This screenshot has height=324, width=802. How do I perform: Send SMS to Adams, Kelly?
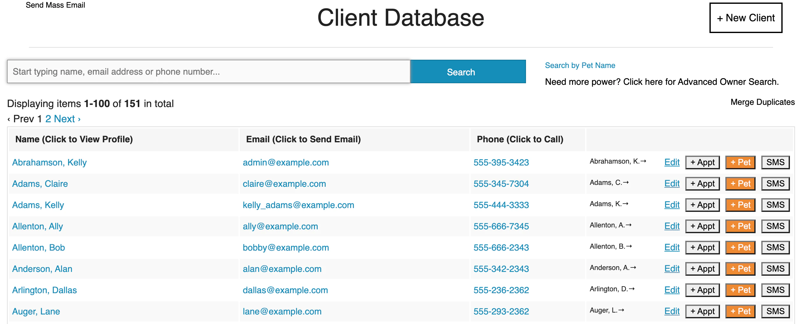tap(775, 205)
